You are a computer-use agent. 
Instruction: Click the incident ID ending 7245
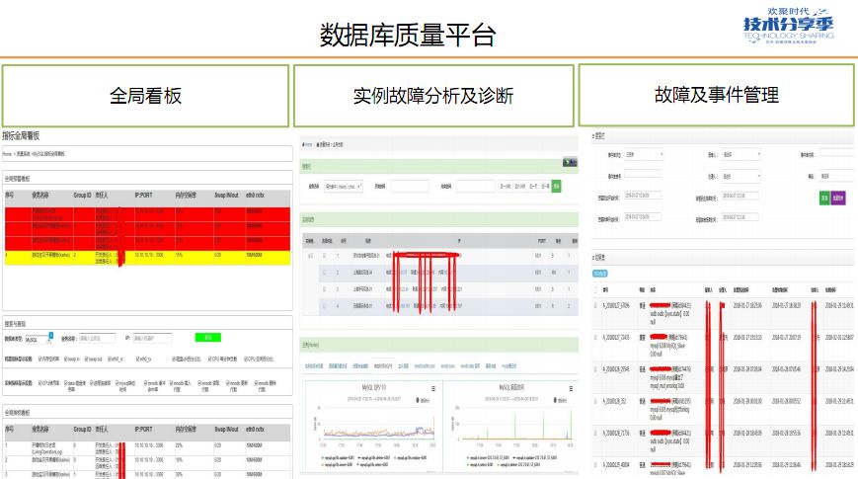click(617, 337)
